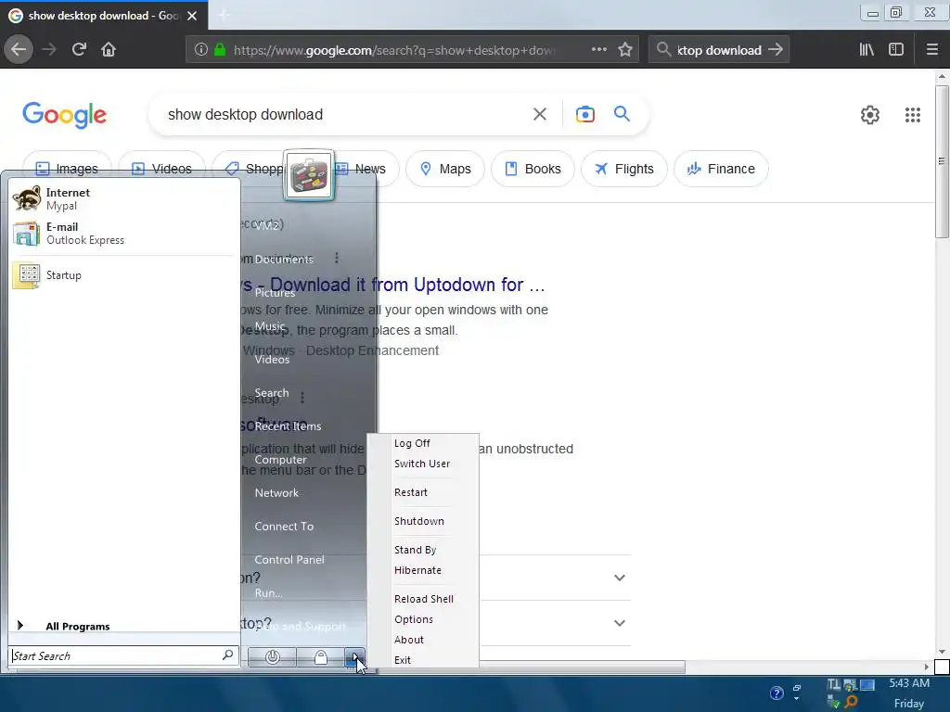Open Recent Items in start menu
This screenshot has width=950, height=712.
(288, 426)
